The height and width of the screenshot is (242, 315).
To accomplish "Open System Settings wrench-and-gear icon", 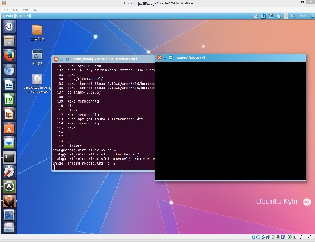I will click(9, 172).
